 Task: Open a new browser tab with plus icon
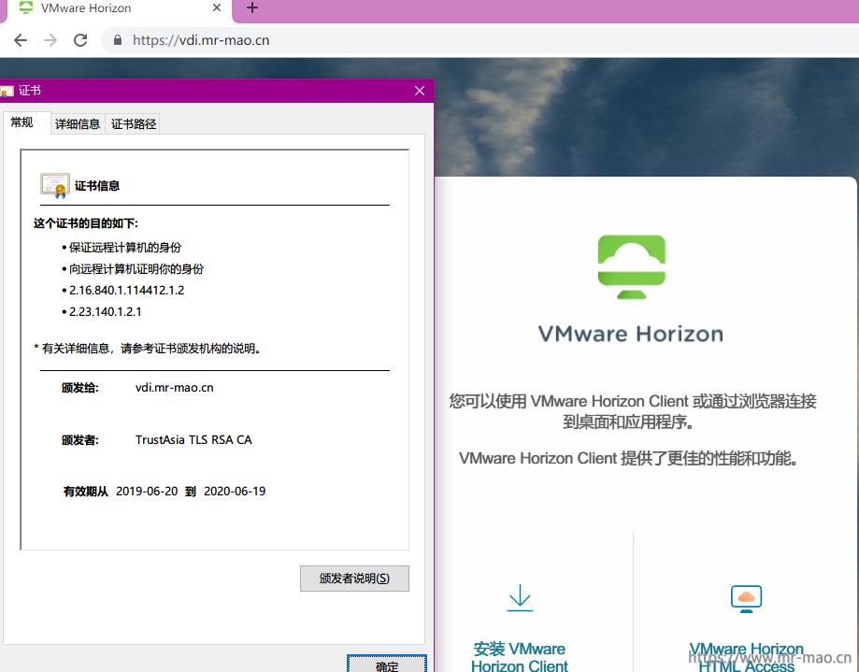[252, 7]
